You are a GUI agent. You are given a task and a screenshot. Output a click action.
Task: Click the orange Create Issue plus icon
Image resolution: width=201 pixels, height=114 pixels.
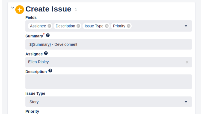tap(20, 10)
